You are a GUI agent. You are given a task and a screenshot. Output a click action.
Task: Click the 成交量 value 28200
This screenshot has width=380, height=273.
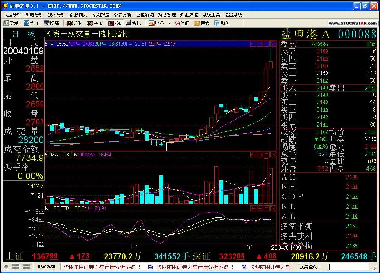coord(31,140)
